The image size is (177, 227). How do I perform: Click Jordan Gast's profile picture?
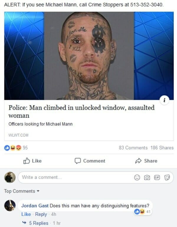coord(10,205)
